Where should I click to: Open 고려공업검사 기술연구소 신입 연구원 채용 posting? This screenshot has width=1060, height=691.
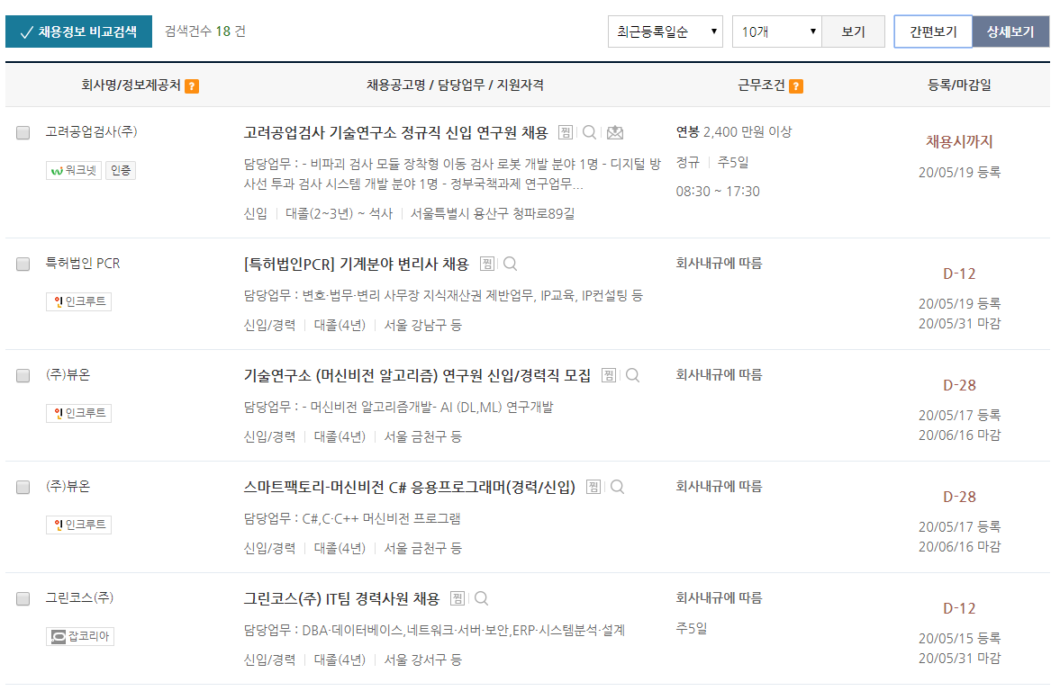click(395, 132)
